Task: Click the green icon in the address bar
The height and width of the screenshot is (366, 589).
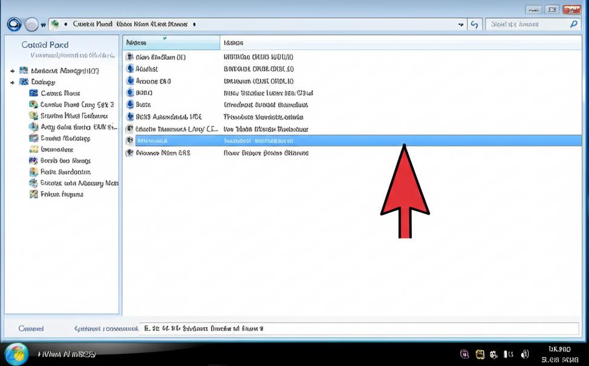Action: tap(56, 24)
